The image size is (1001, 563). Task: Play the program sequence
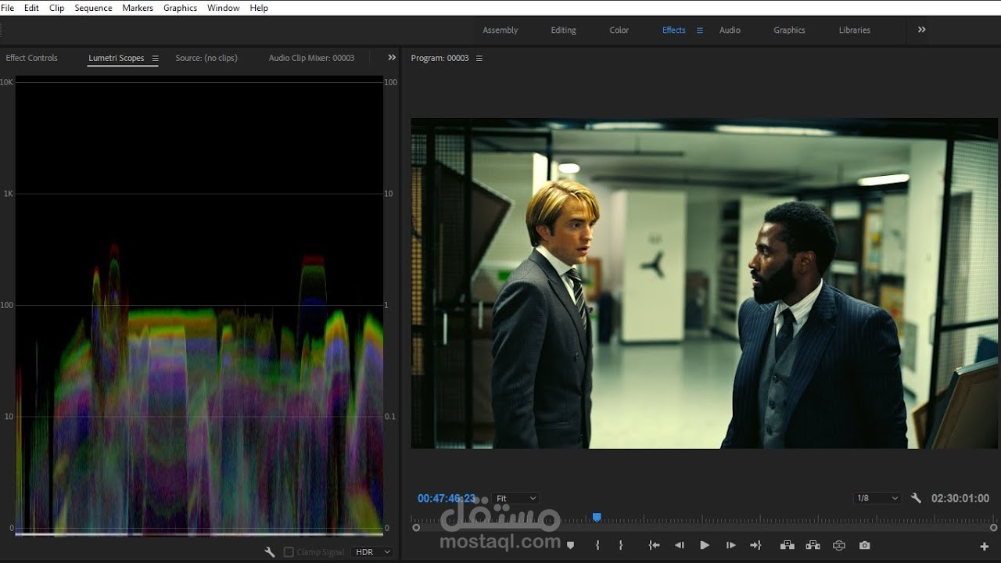click(x=705, y=545)
